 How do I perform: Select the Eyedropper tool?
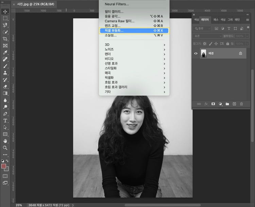click(x=5, y=52)
